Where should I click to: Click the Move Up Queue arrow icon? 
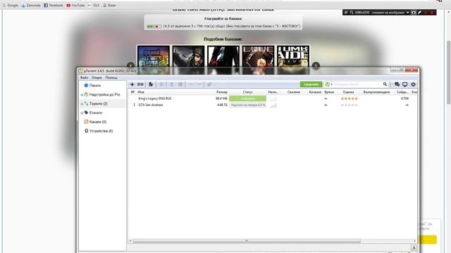(191, 84)
